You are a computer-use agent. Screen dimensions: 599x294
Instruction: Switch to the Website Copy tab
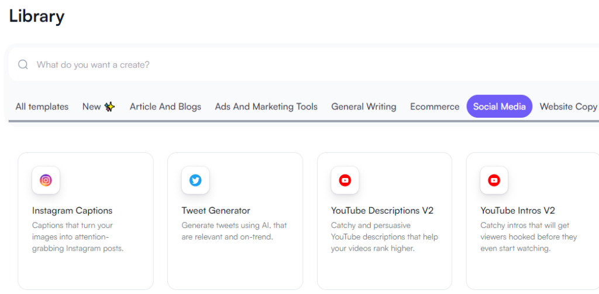(568, 107)
